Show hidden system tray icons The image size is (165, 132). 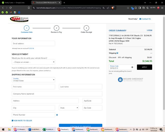tap(131, 129)
